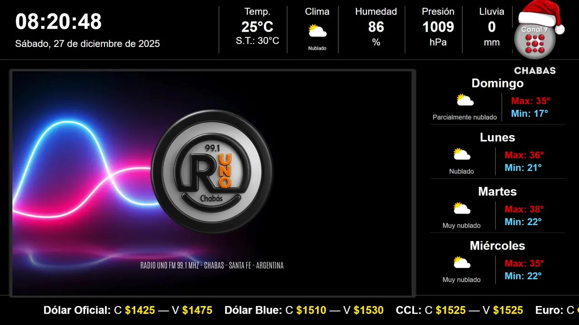Click the Dólar Oficial ticker label
The image size is (579, 325).
click(77, 310)
